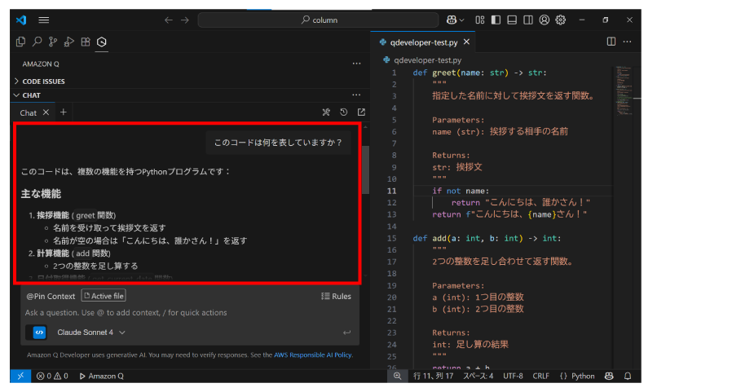Open chat tools configuration icon
The height and width of the screenshot is (392, 754).
pos(326,112)
